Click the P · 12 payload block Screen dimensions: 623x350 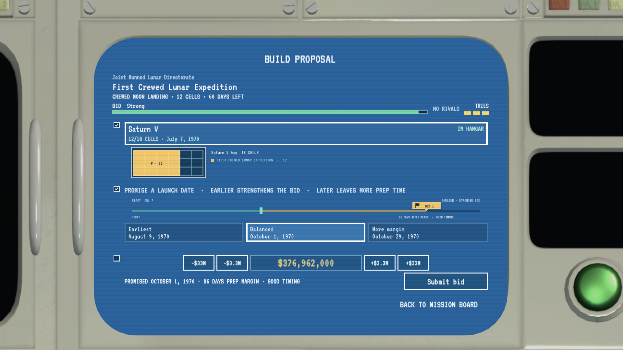[x=157, y=163]
